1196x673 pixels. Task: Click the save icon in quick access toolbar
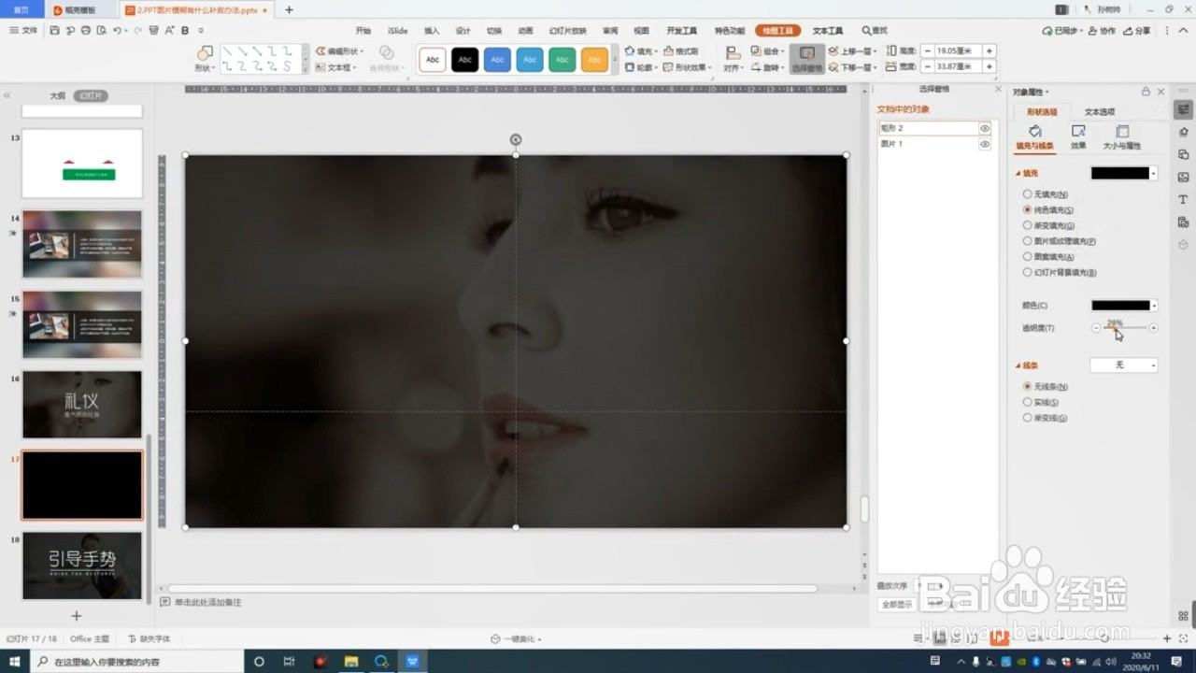point(55,30)
